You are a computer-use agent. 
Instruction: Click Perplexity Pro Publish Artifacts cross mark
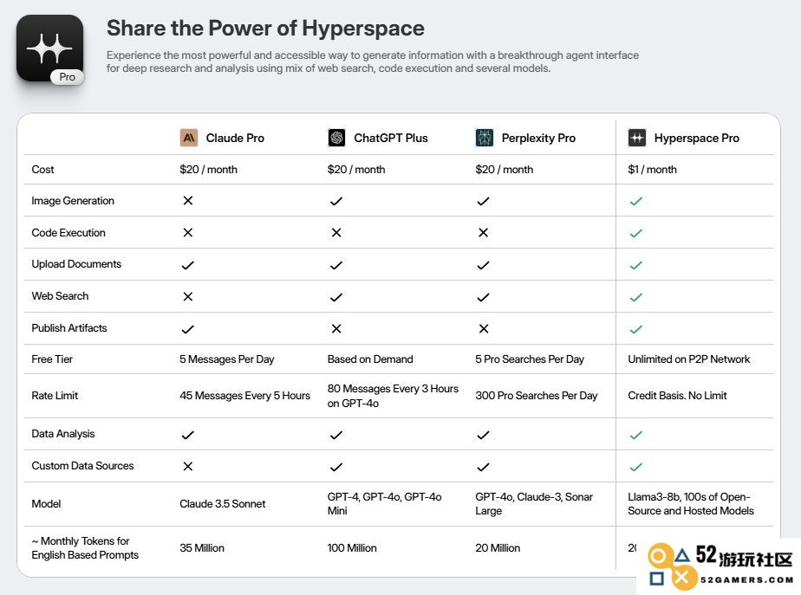coord(483,328)
